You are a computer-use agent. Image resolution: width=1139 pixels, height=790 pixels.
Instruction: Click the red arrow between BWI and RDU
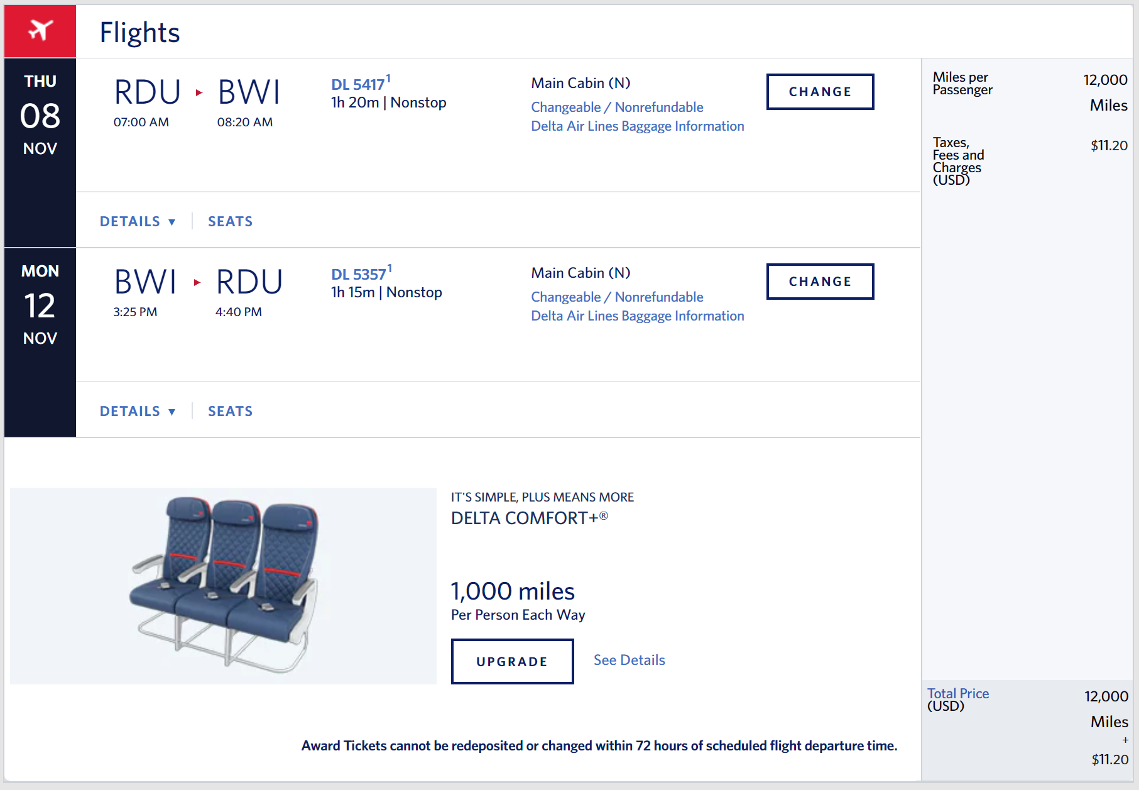click(197, 283)
